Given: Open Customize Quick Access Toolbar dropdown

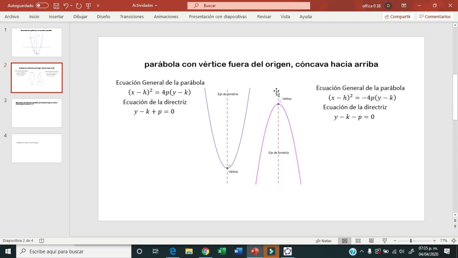Looking at the screenshot, I should tap(98, 6).
